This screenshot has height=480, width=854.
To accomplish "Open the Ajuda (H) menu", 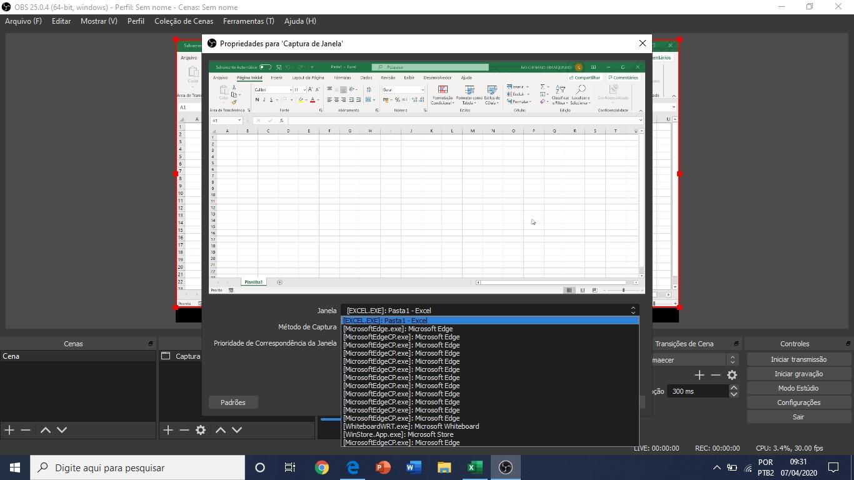I will [300, 21].
